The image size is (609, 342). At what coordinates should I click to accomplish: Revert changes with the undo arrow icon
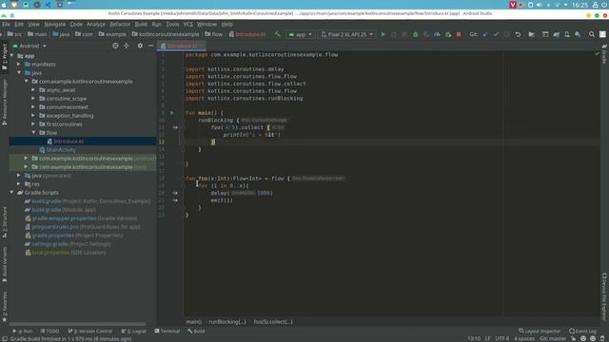click(x=518, y=34)
